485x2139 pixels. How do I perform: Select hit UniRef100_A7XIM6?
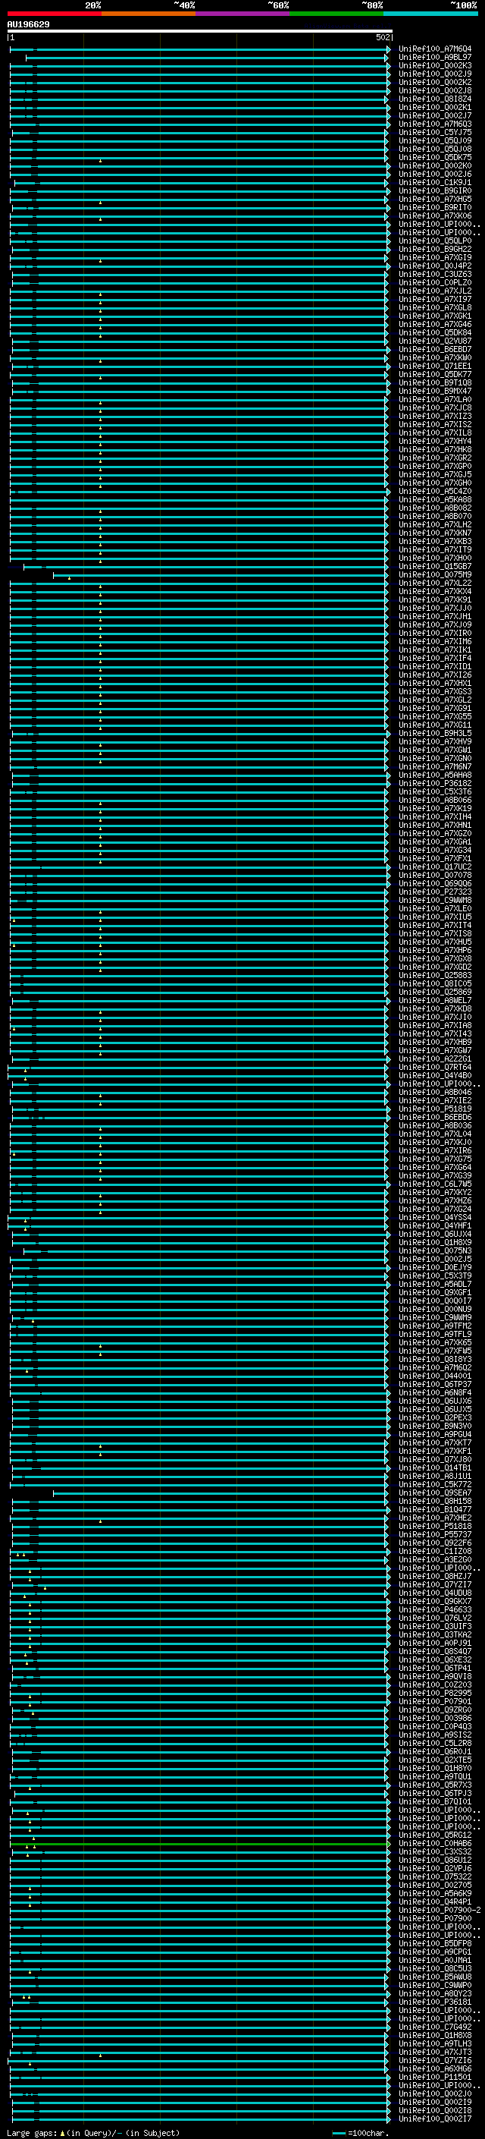tap(434, 642)
